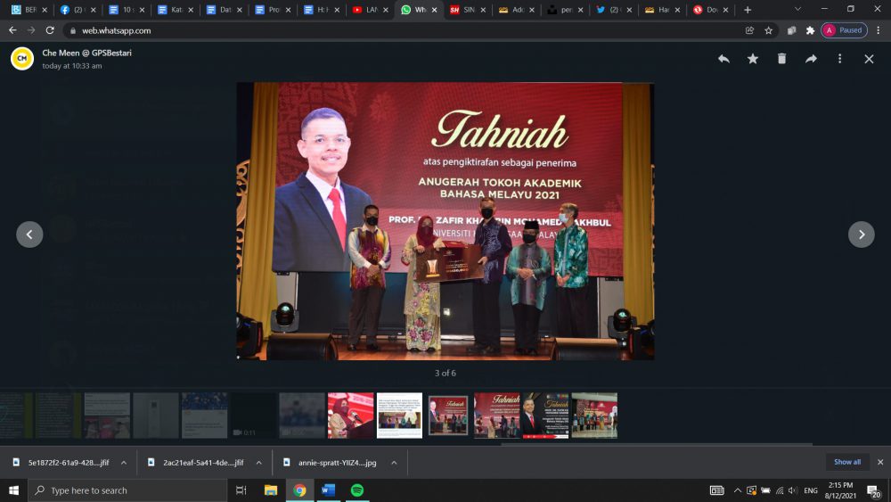Reply to the photo message
Screen dimensions: 891x502
click(x=723, y=59)
